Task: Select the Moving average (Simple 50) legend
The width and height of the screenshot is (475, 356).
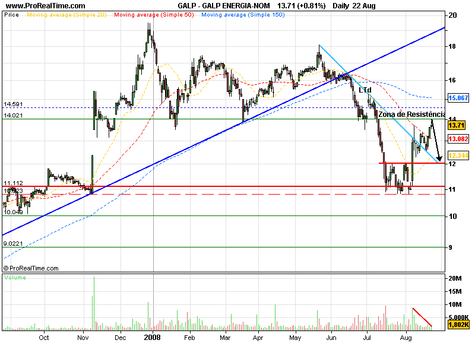Action: pos(154,15)
